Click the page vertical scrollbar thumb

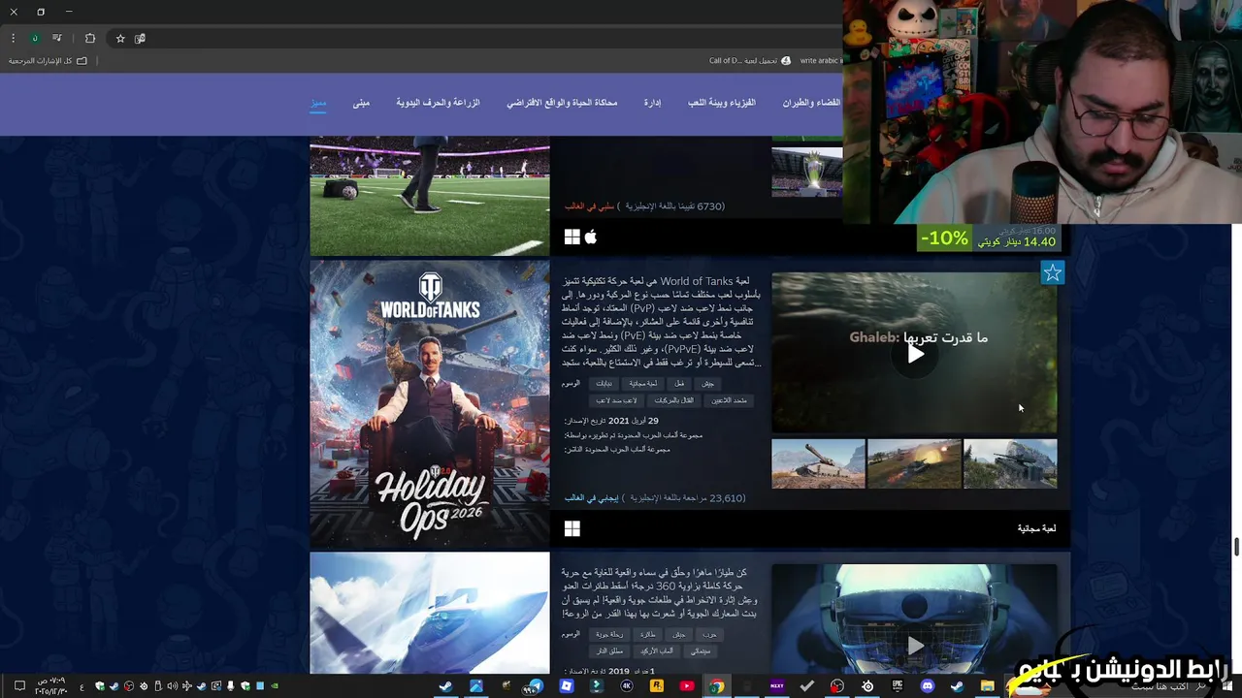pyautogui.click(x=1236, y=547)
